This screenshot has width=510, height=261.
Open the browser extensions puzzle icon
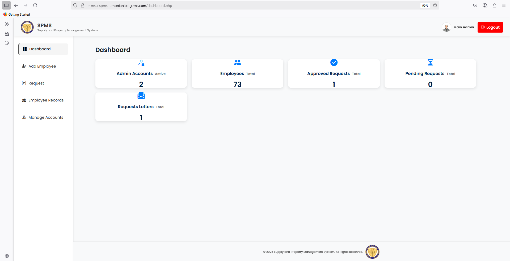click(494, 5)
